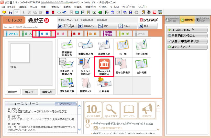Image resolution: width=211 pixels, height=138 pixels.
Task: Open 振替伝票入力 icon
Action: click(85, 48)
